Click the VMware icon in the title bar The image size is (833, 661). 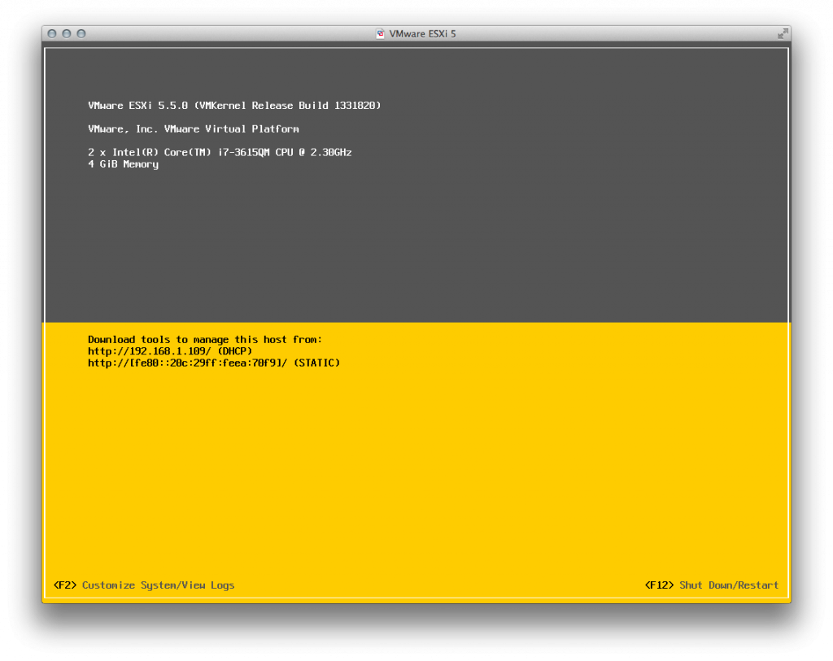[x=379, y=33]
